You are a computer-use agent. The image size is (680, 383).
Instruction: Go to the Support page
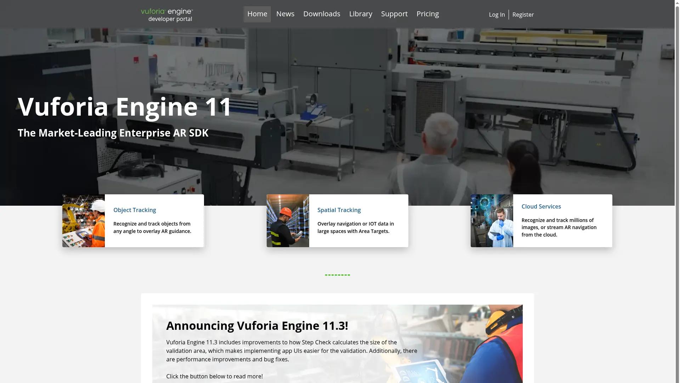tap(394, 14)
